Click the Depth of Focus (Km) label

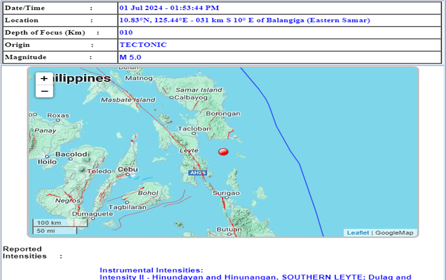(x=45, y=33)
